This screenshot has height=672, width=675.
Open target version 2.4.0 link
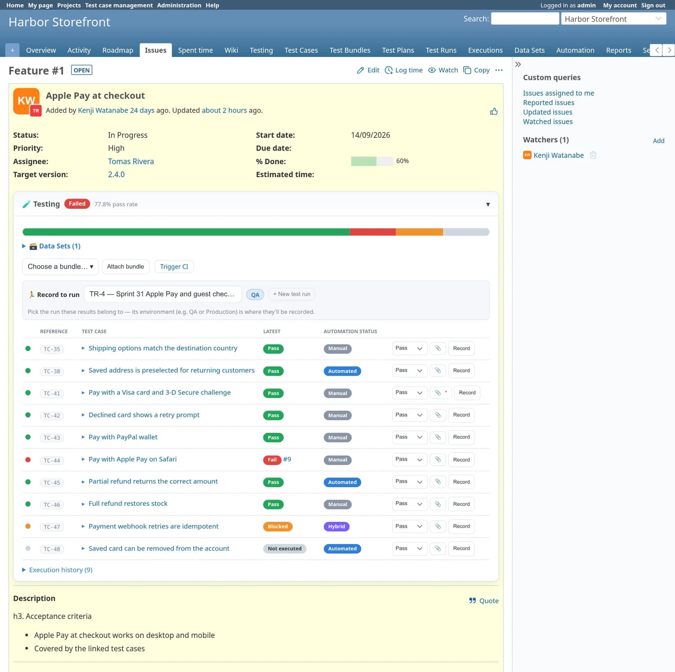click(116, 175)
